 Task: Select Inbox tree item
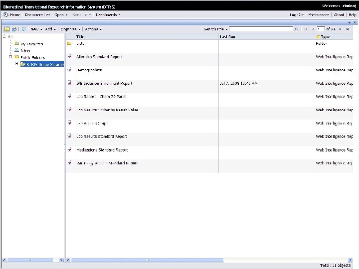25,51
